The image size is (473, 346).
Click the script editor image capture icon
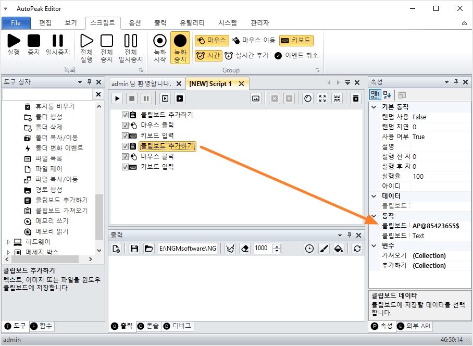tap(255, 98)
